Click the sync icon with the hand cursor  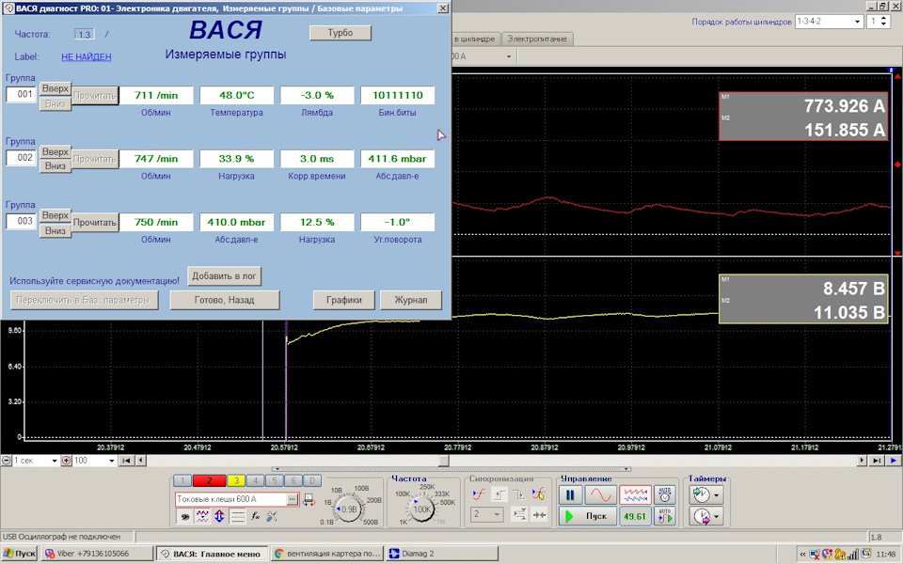click(x=538, y=494)
